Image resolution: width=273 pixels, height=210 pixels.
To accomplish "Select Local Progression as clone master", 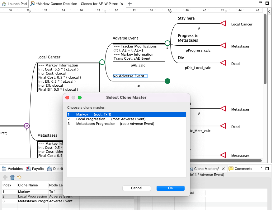I will 93,119.
